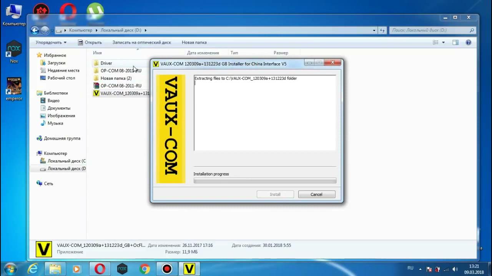The image size is (492, 276).
Task: Open the Компьютер desktop icon
Action: tap(14, 15)
